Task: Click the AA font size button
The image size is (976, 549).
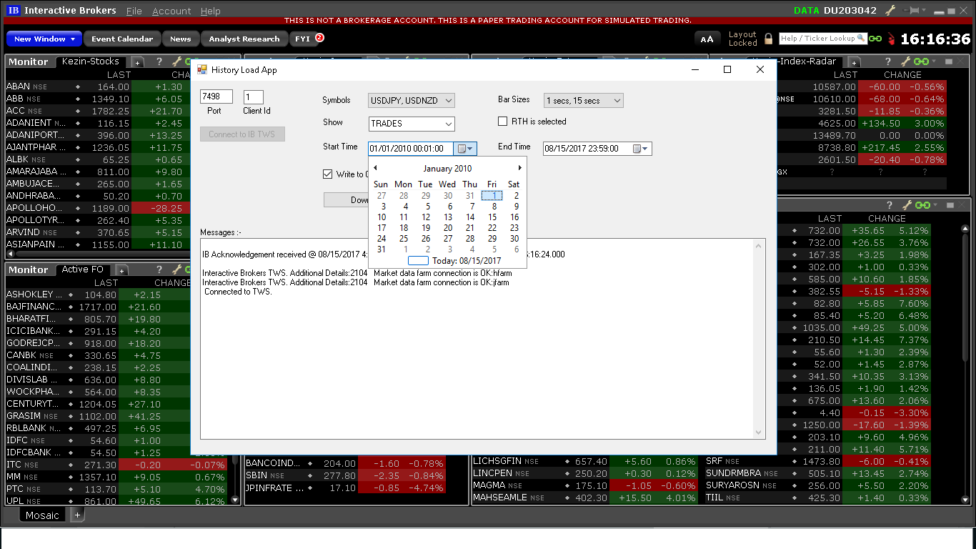Action: (707, 39)
